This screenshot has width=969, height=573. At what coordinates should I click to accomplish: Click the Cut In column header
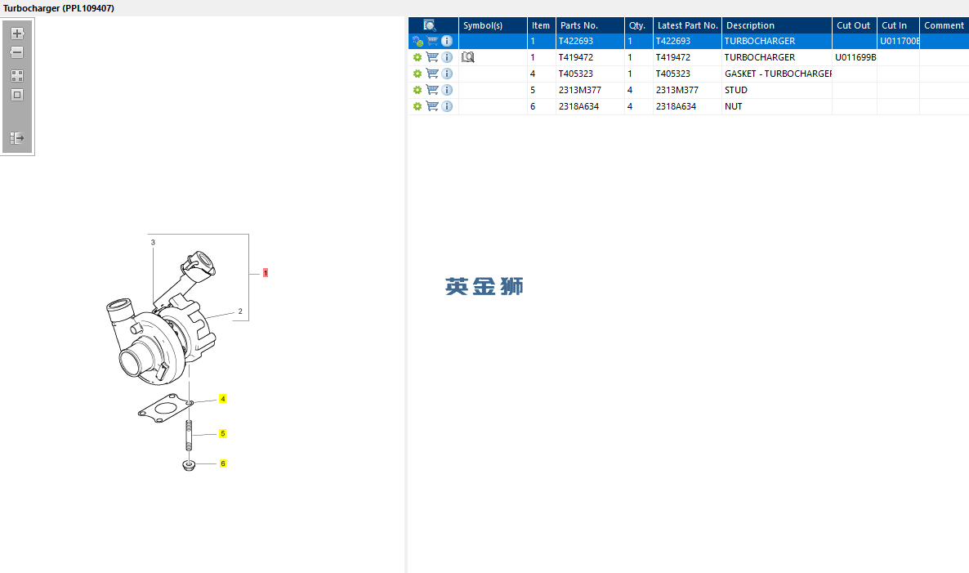pos(898,25)
